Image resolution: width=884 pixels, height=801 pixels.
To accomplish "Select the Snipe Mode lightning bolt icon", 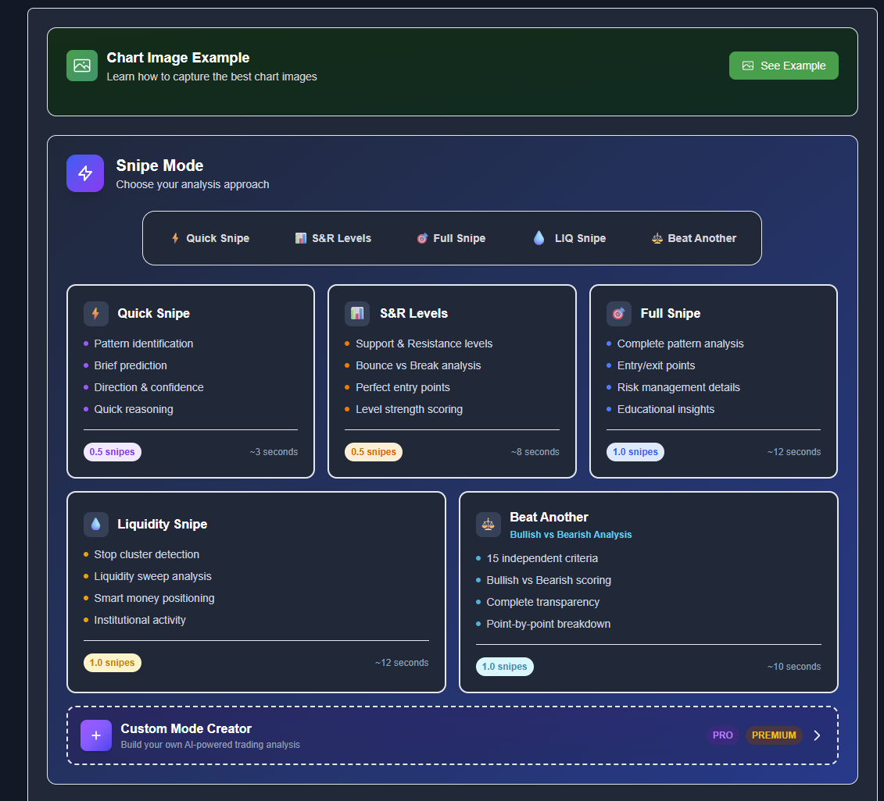I will (84, 173).
